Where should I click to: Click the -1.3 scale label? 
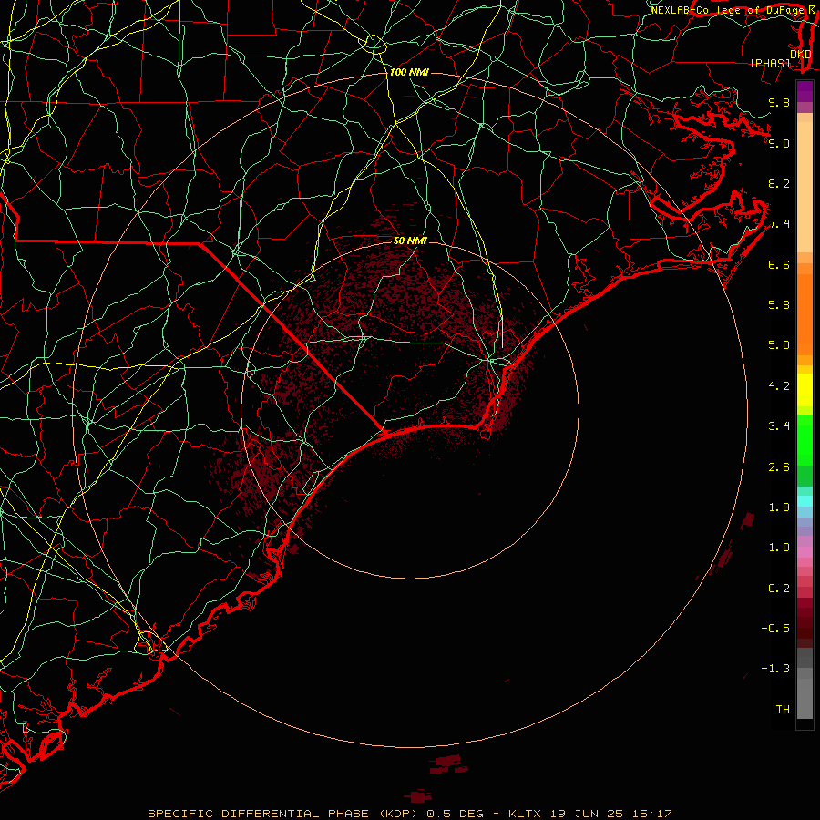coord(775,669)
